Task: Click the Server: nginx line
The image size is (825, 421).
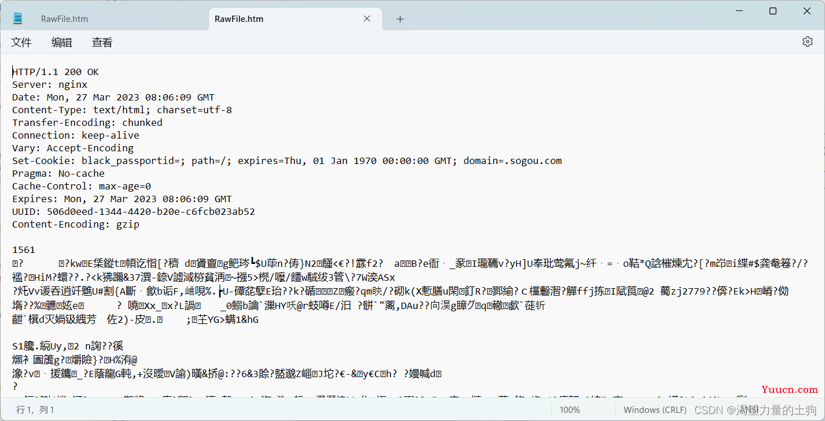Action: click(50, 84)
